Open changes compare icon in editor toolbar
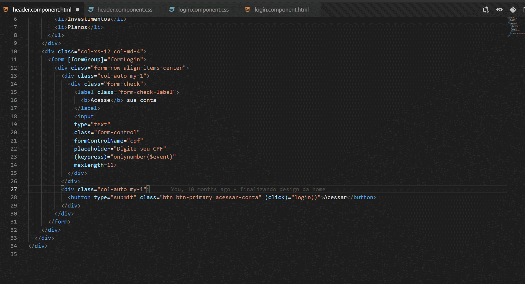 coord(486,10)
